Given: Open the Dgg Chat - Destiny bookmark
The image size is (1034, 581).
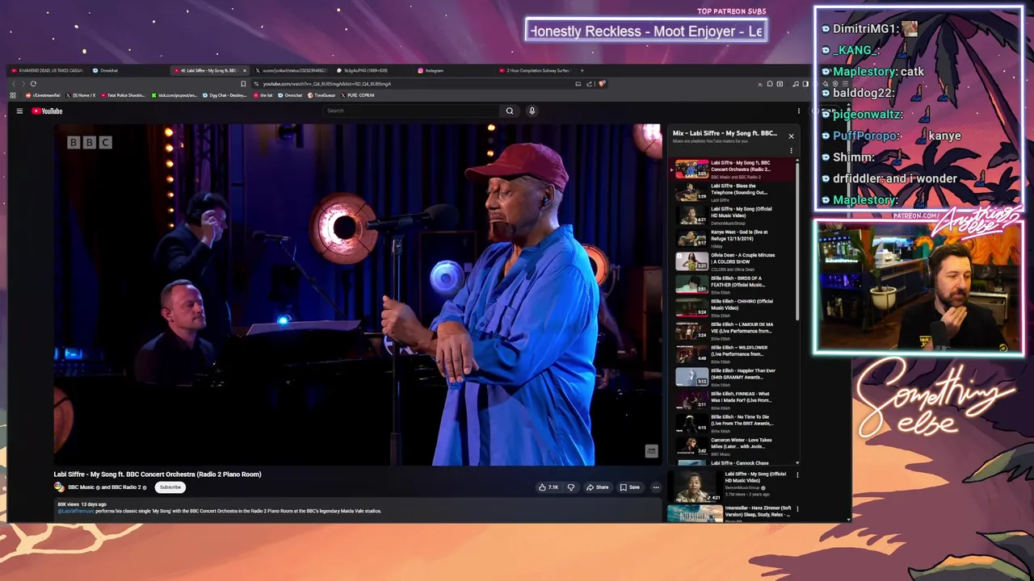Looking at the screenshot, I should (x=225, y=95).
